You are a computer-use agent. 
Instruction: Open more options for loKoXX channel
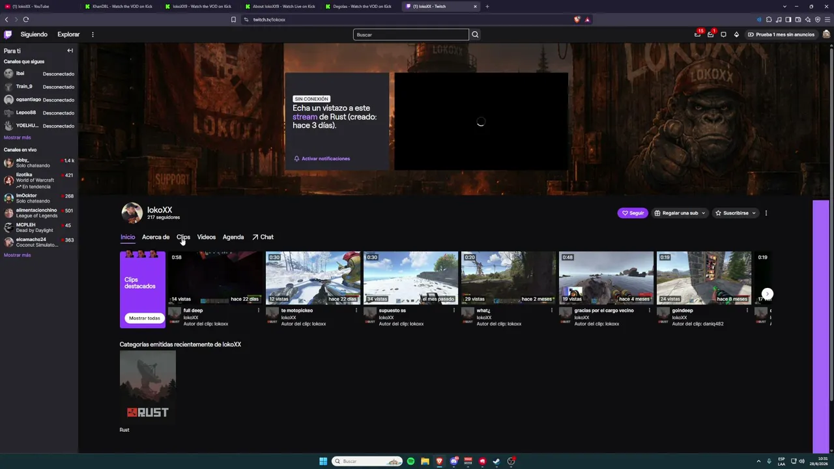pos(766,213)
